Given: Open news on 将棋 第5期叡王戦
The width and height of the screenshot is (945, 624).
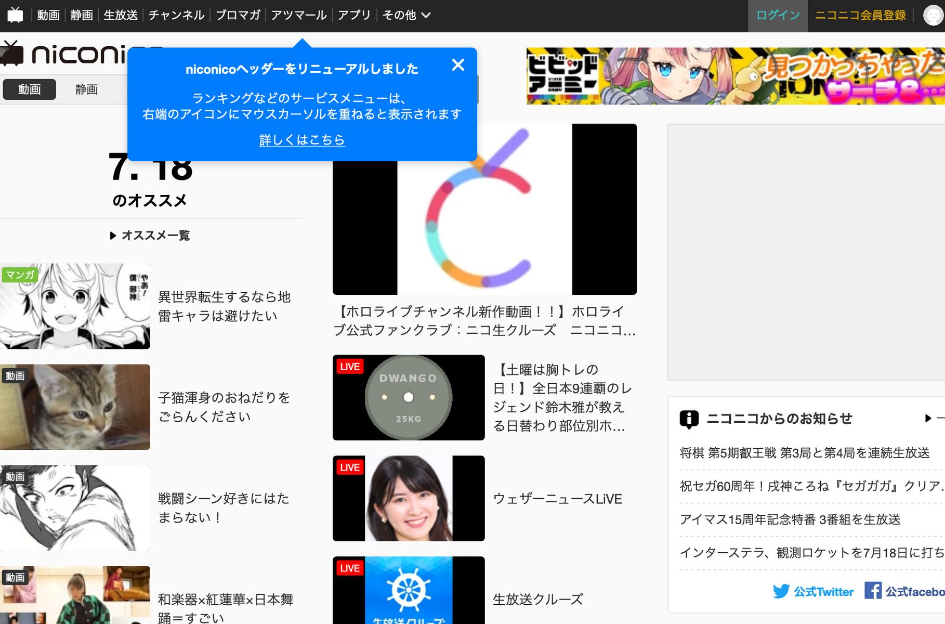Looking at the screenshot, I should click(804, 453).
